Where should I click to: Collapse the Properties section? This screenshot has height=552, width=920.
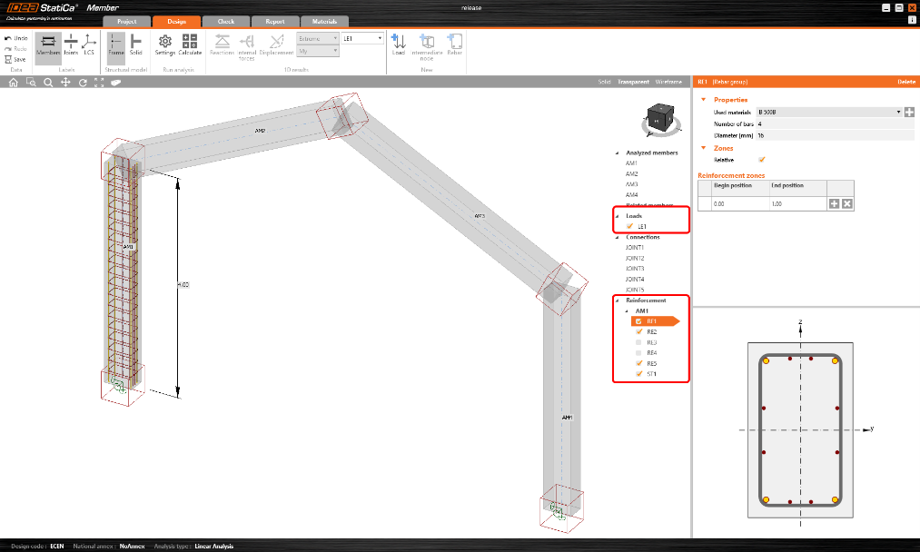702,99
